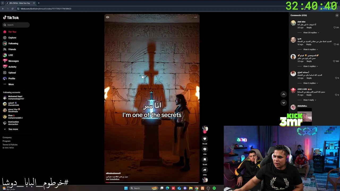Click See translation under video caption
Viewport: 340px width, 191px height.
113,179
